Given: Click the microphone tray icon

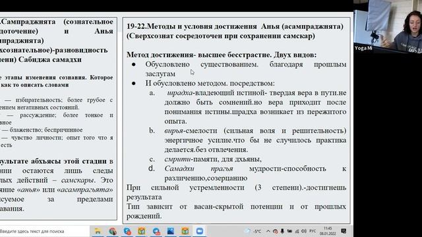Looking at the screenshot, I should (x=282, y=231).
